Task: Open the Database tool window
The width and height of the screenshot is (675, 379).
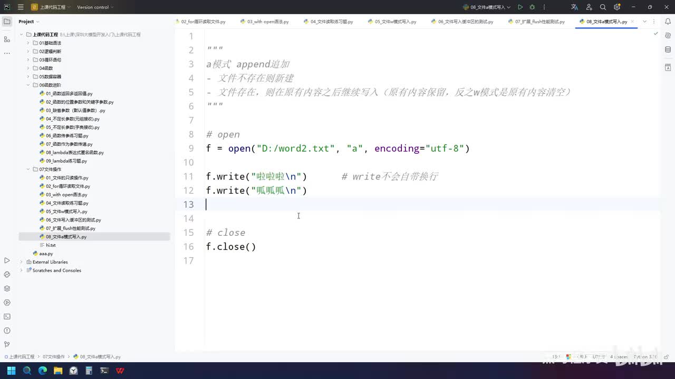Action: (668, 50)
